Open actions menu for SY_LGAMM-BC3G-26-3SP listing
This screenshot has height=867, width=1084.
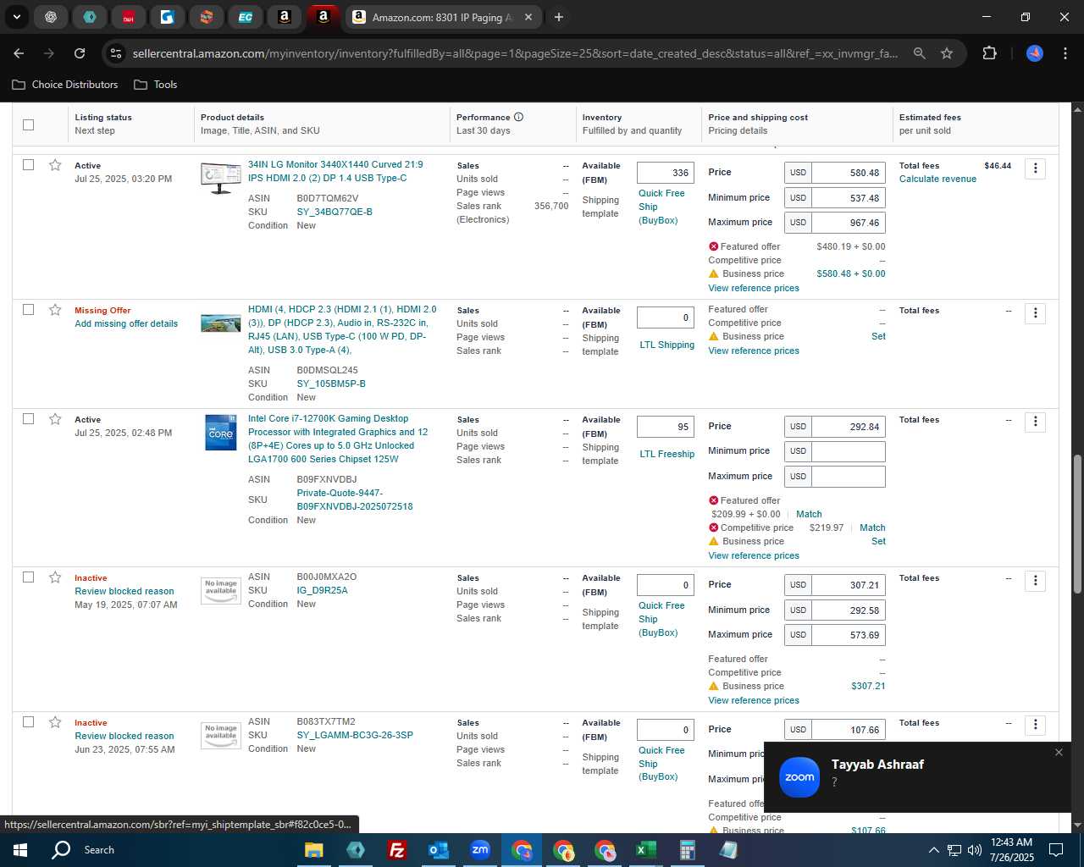click(x=1035, y=725)
